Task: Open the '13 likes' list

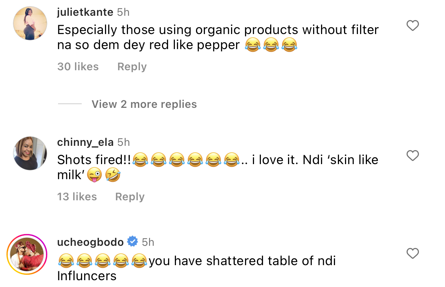Action: pyautogui.click(x=77, y=197)
